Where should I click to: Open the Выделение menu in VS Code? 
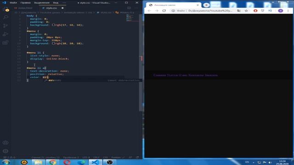pos(42,3)
